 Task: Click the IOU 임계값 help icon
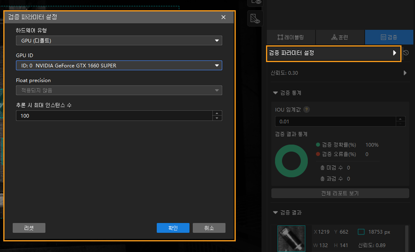point(307,109)
